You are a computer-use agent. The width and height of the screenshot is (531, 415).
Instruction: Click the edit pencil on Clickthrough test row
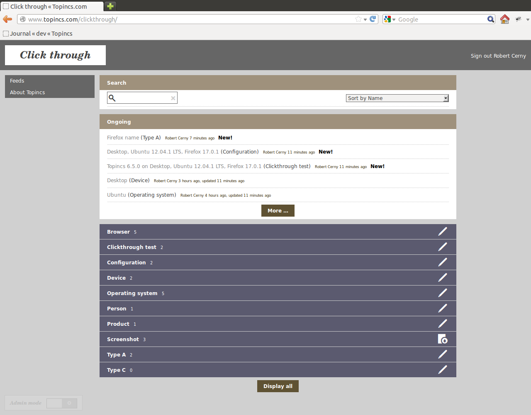(x=443, y=247)
